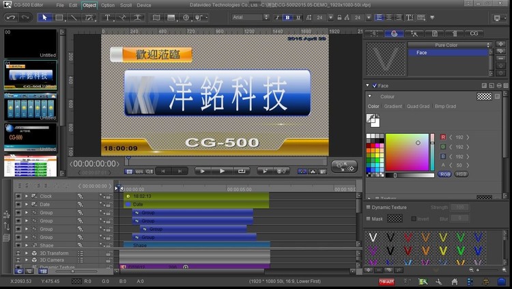This screenshot has width=512, height=289.
Task: Open the Option menu
Action: point(108,5)
